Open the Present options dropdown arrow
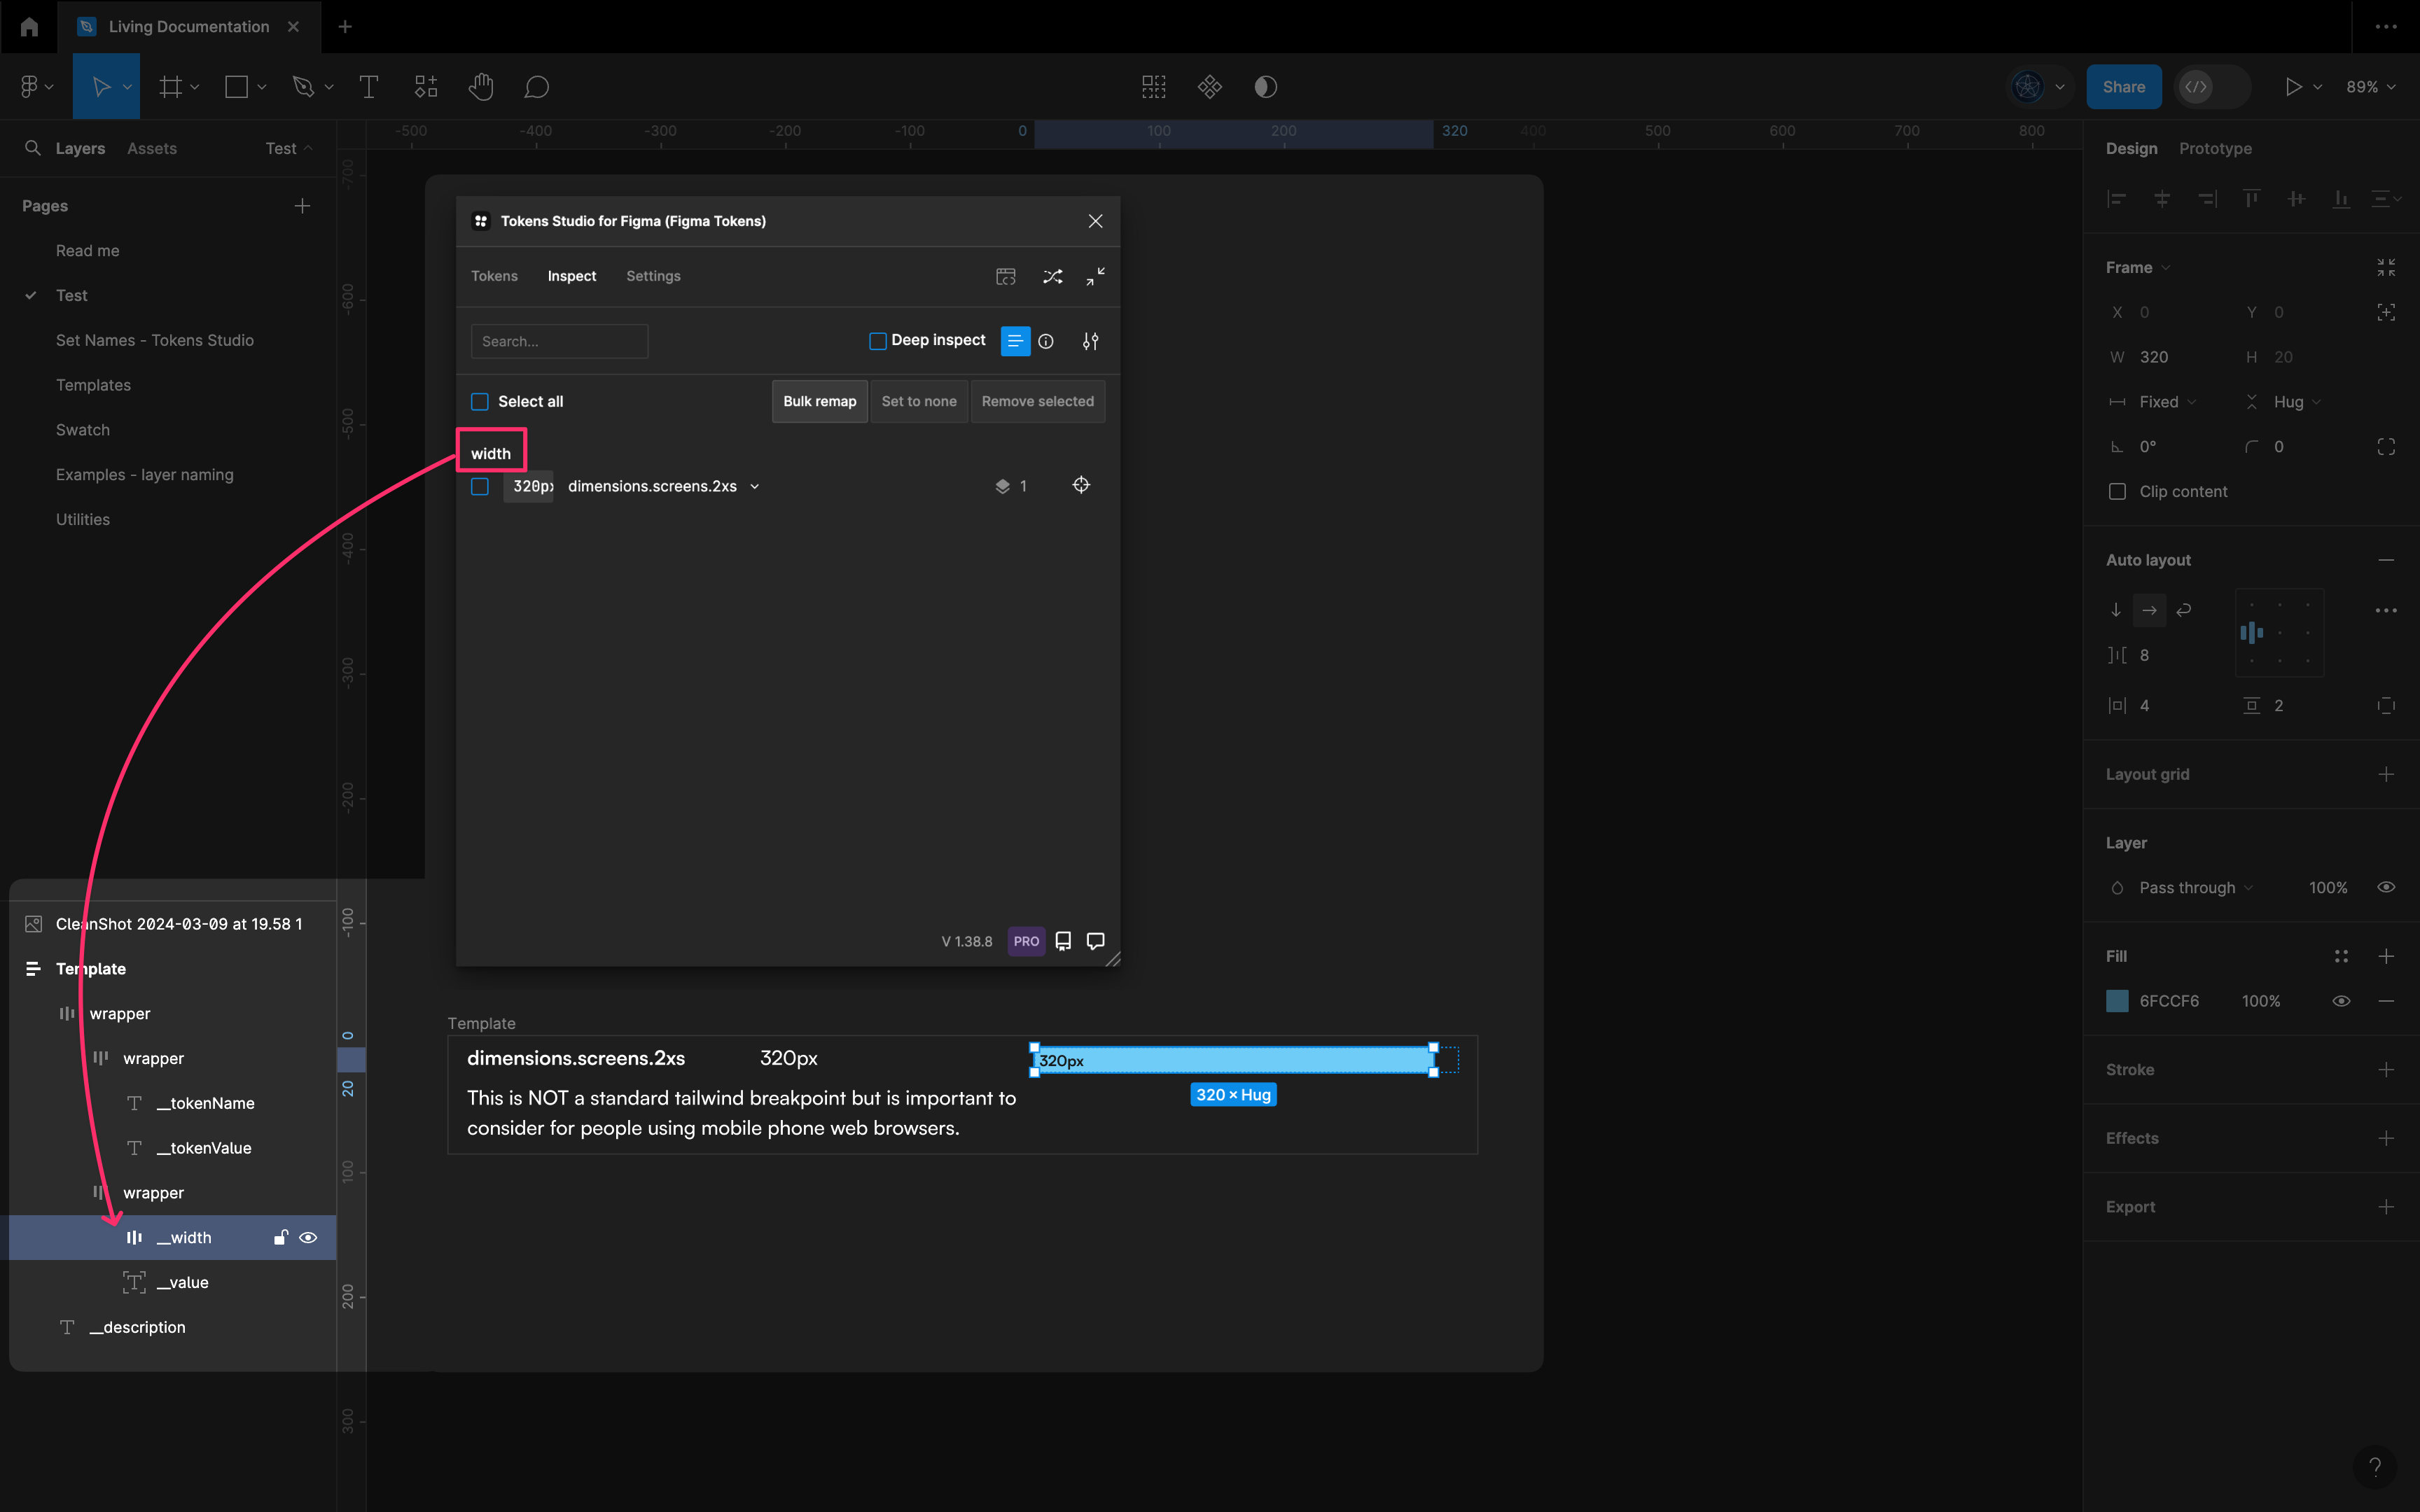Image resolution: width=2420 pixels, height=1512 pixels. click(2318, 87)
